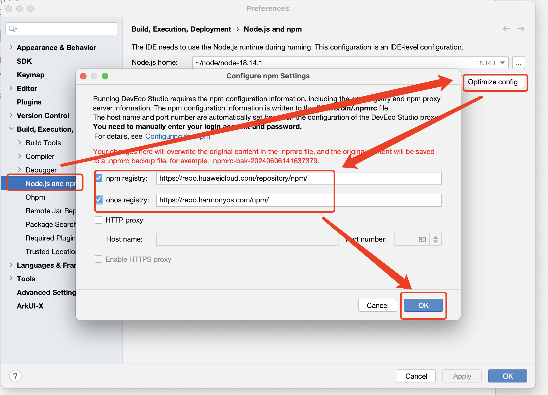Click the Host name input field
The image size is (548, 395).
(x=247, y=239)
